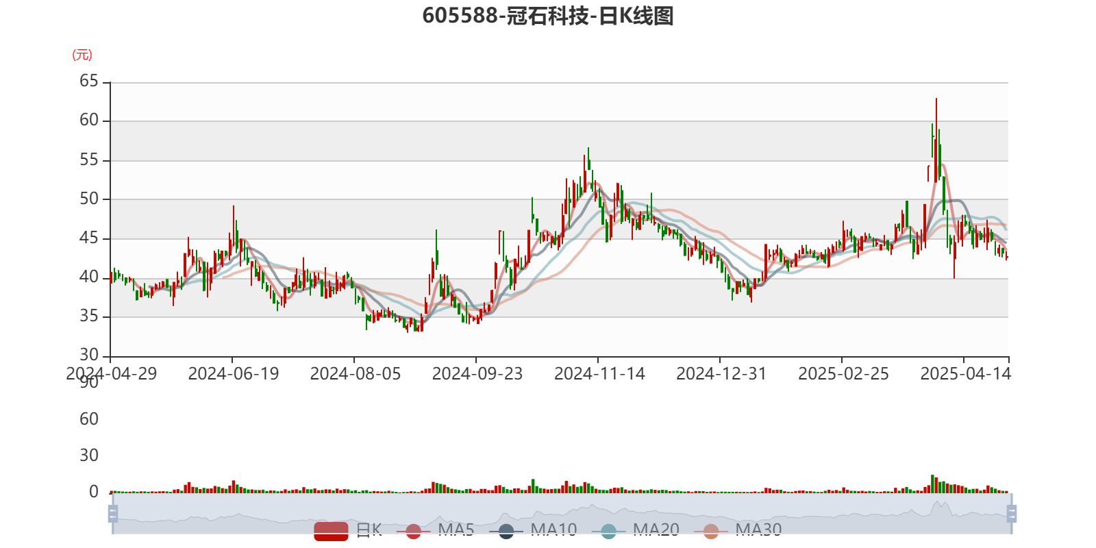The width and height of the screenshot is (1096, 548).
Task: Select the 2024-11-14 date label
Action: click(599, 374)
